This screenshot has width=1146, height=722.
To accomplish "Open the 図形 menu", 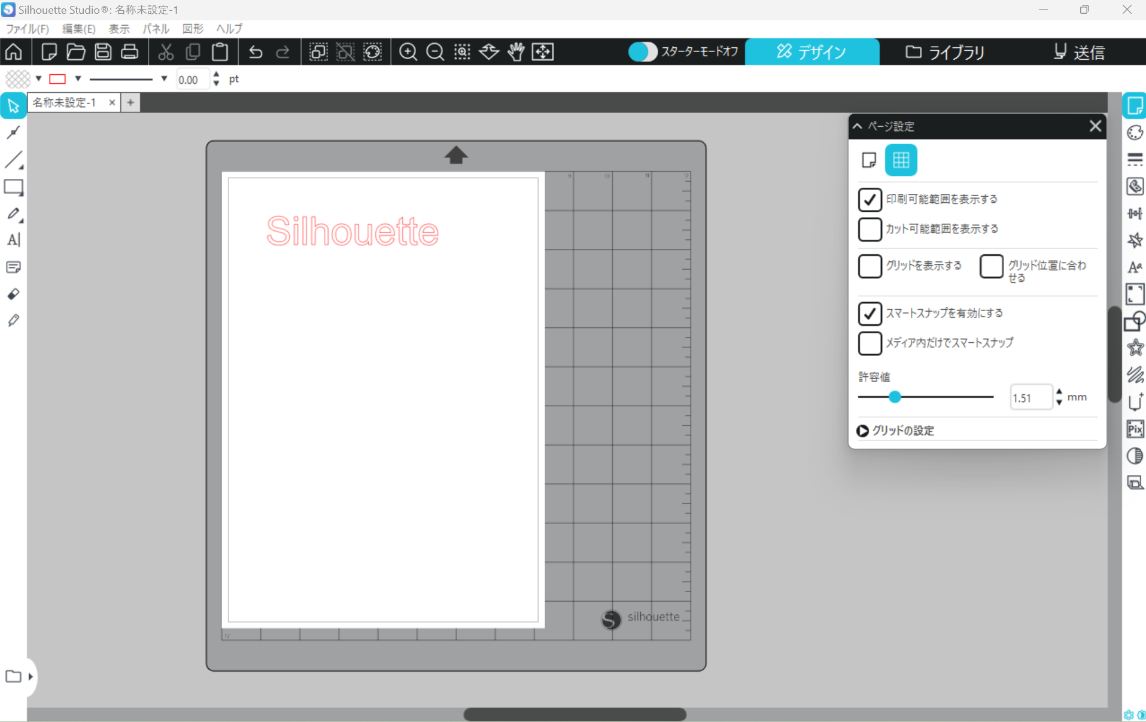I will click(193, 29).
